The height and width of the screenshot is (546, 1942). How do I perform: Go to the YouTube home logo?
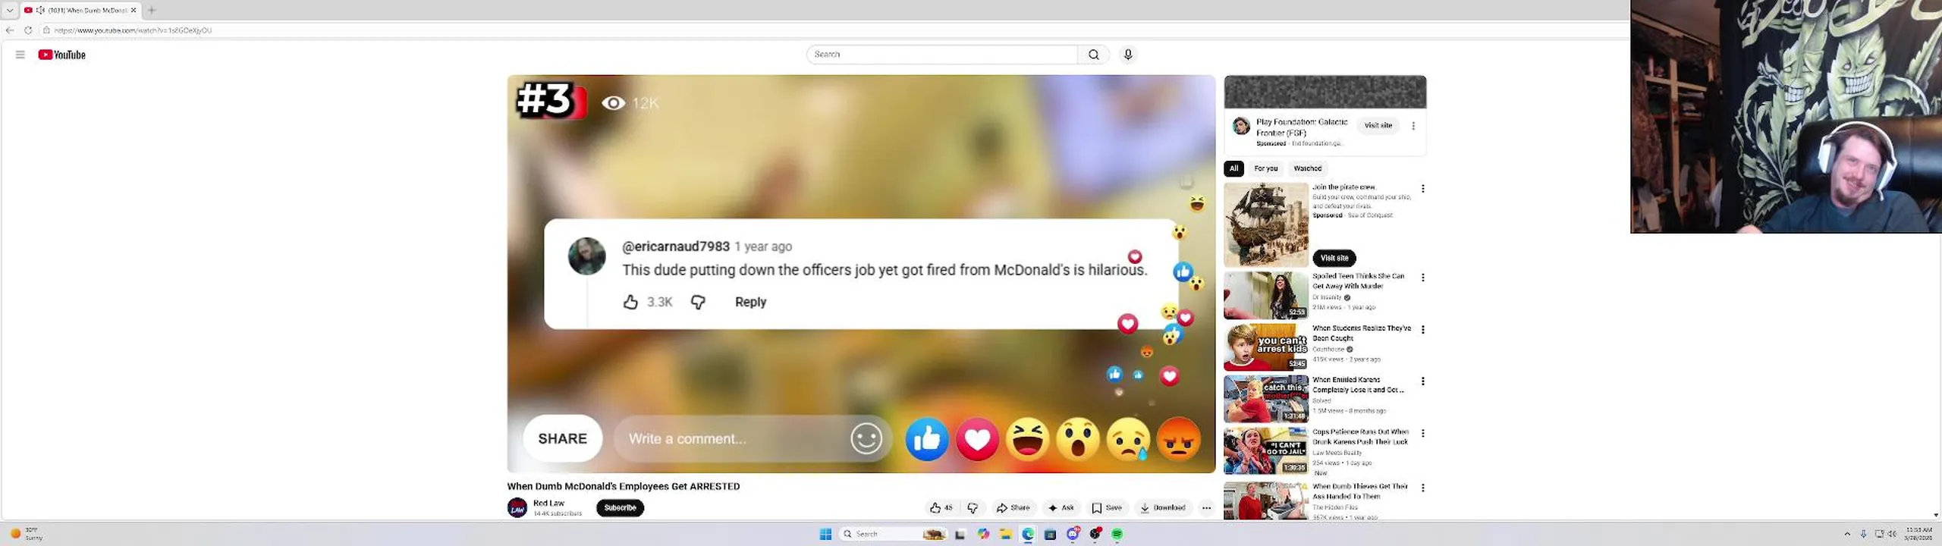tap(61, 55)
